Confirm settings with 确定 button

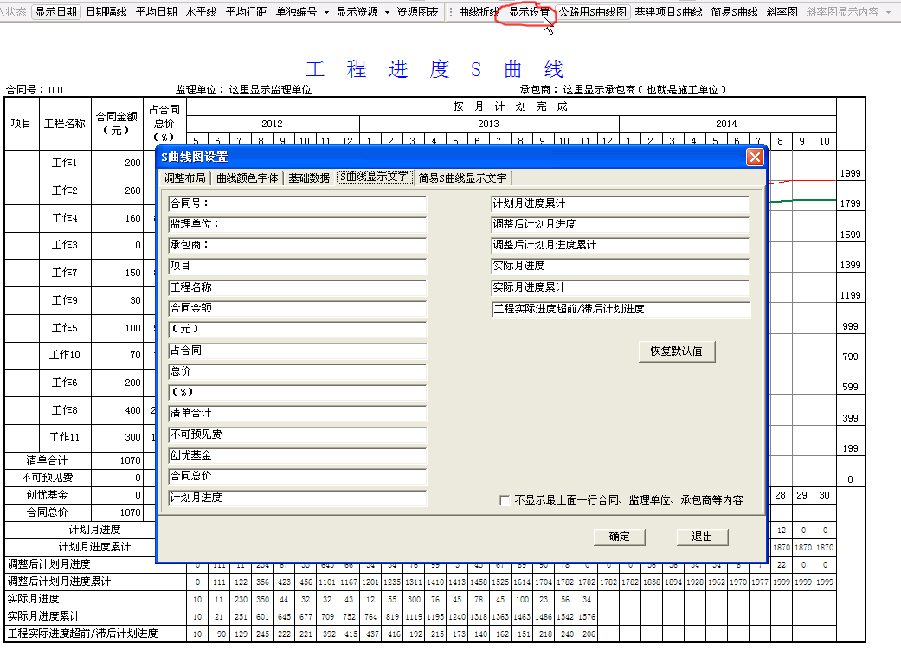click(619, 537)
